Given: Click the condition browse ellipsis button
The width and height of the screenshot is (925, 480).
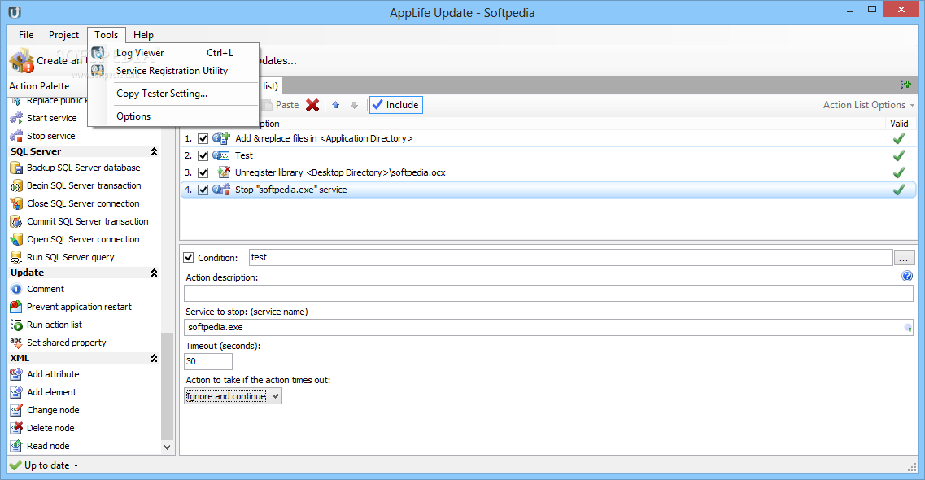Looking at the screenshot, I should 905,258.
